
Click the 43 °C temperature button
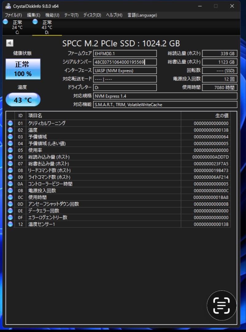pos(23,100)
